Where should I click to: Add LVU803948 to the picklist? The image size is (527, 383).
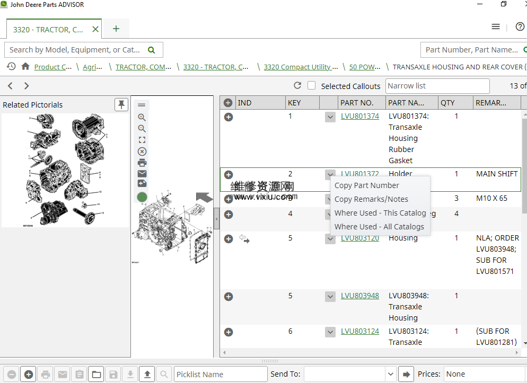click(229, 297)
